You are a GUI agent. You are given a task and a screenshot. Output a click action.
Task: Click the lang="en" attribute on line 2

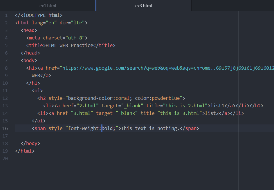(x=44, y=23)
